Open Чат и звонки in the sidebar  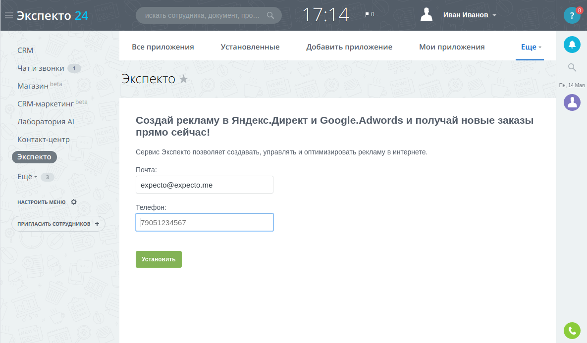coord(41,68)
